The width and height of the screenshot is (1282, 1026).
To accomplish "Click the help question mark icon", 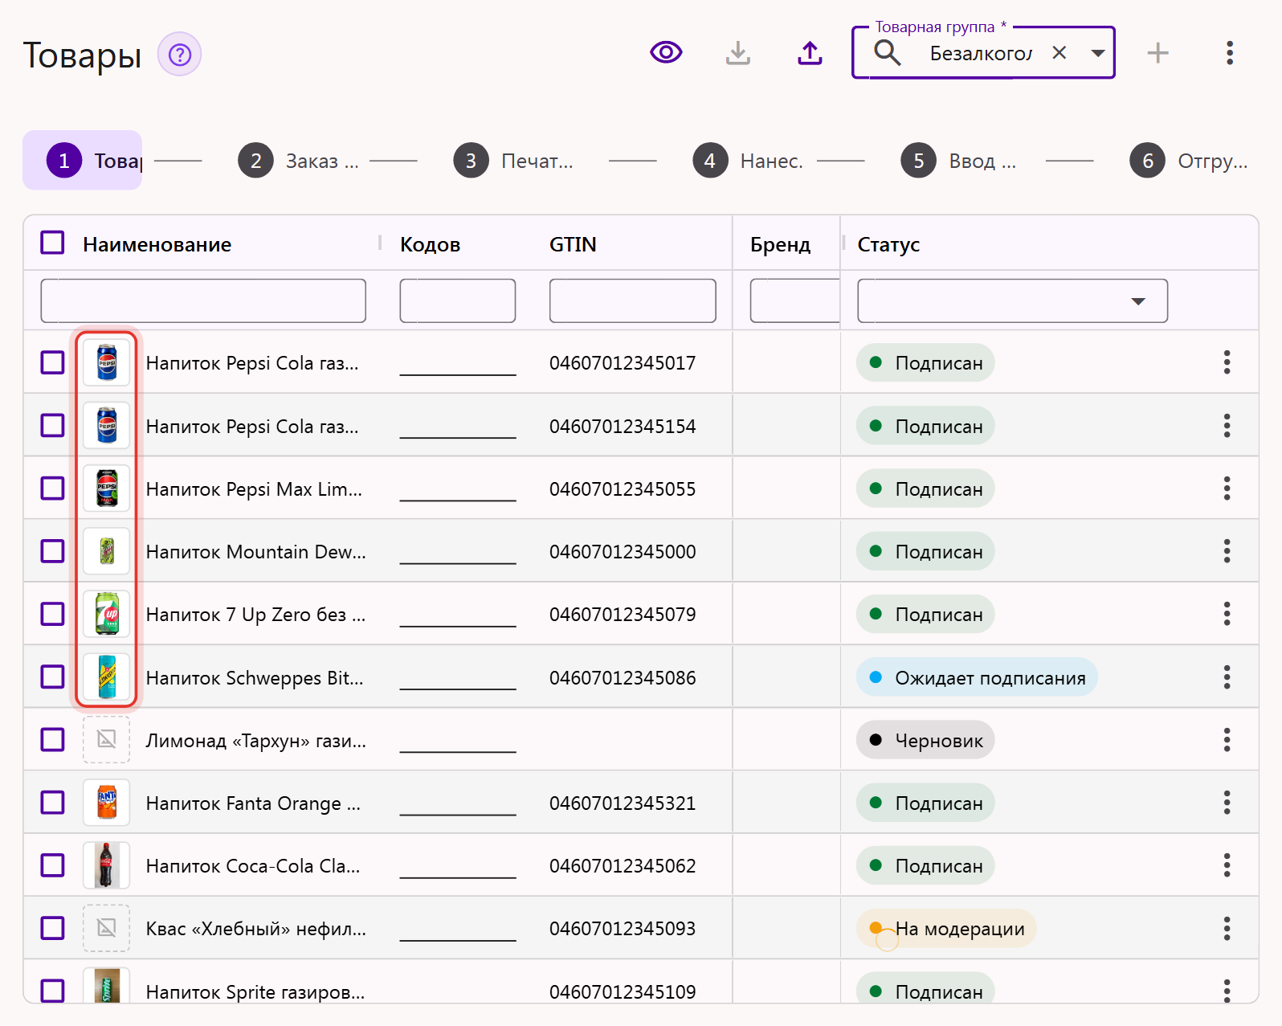I will click(x=179, y=55).
